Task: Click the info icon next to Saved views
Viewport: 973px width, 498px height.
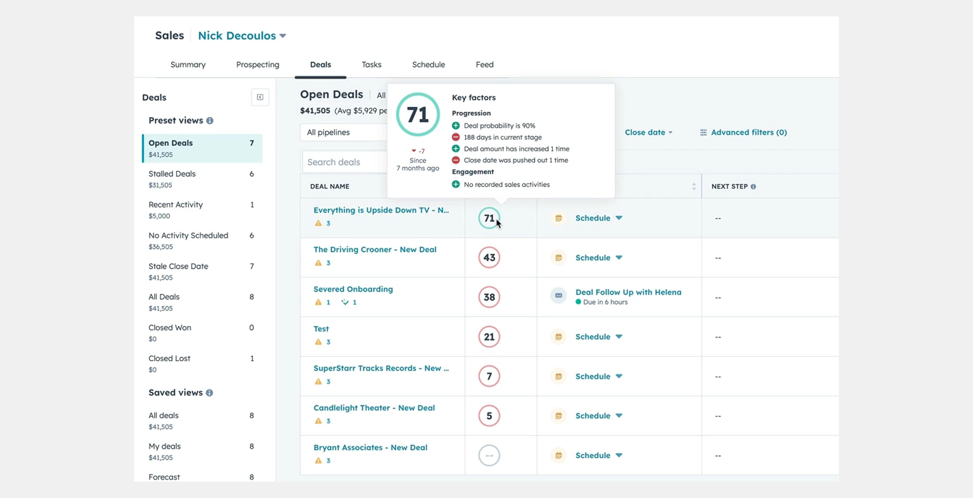Action: [x=208, y=392]
